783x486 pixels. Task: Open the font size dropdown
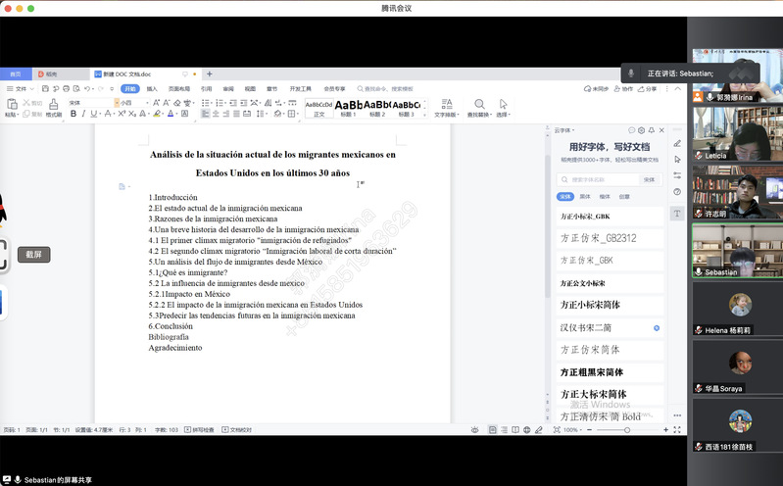[x=147, y=103]
